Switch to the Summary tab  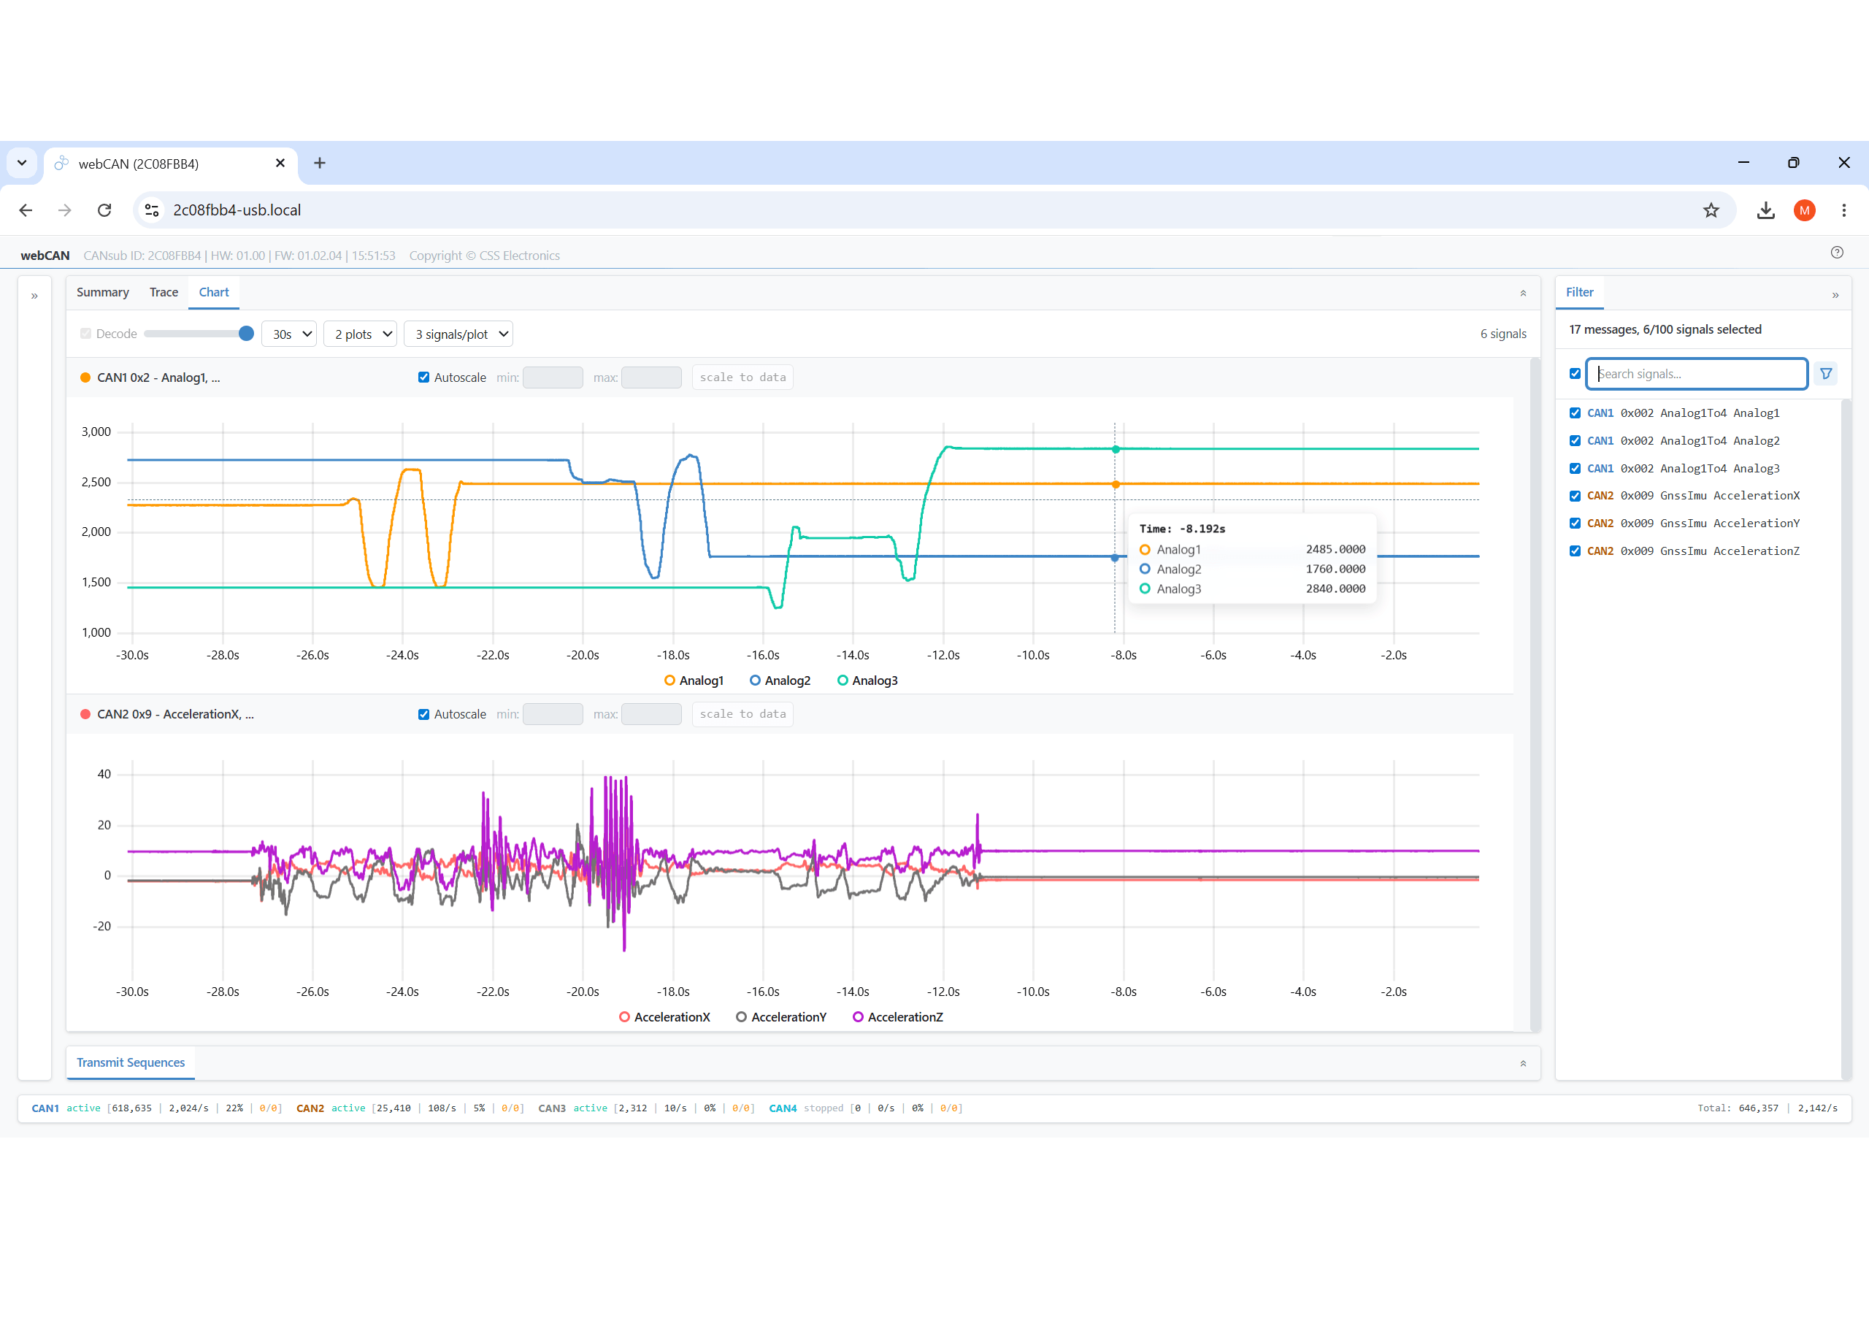click(103, 292)
